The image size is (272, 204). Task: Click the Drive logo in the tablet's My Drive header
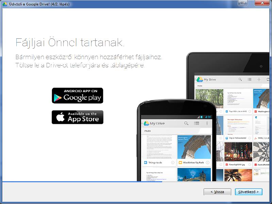coord(200,80)
